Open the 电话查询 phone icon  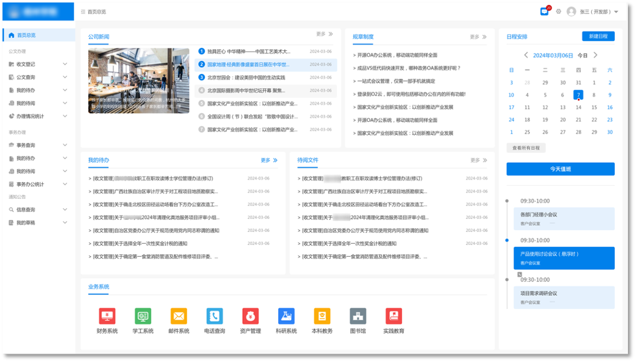click(x=214, y=316)
